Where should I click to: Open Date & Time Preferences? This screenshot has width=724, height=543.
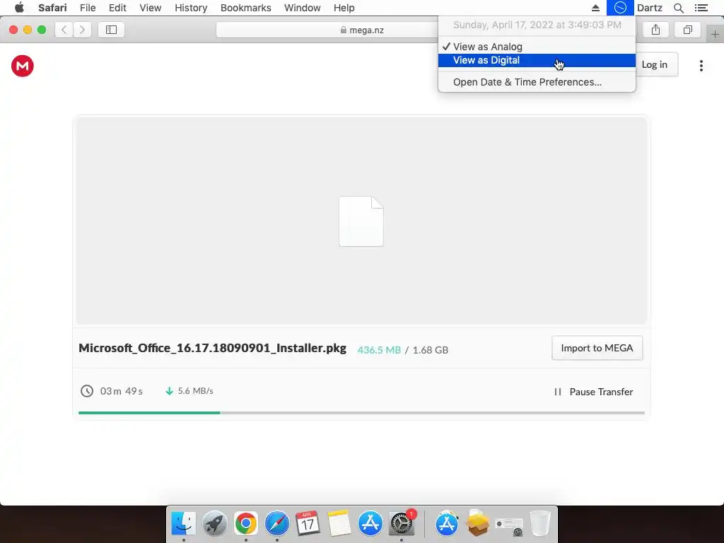click(x=537, y=82)
